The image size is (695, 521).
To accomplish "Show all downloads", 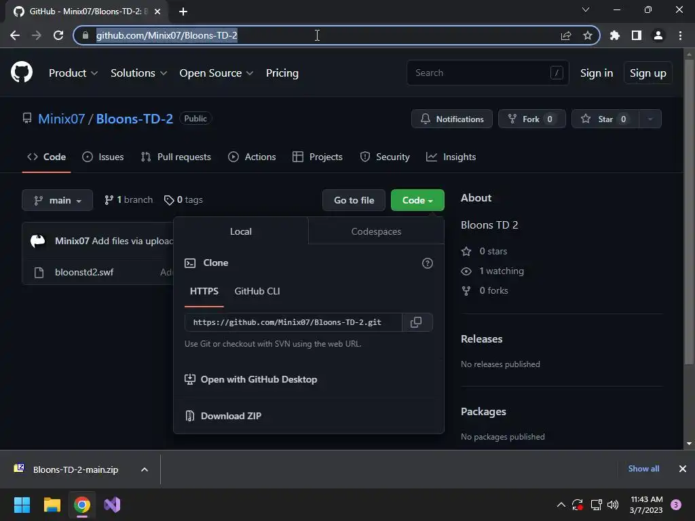I will pyautogui.click(x=643, y=469).
